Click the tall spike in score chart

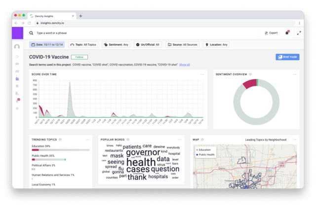tap(70, 100)
